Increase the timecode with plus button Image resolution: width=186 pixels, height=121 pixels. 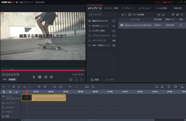(x=18, y=75)
